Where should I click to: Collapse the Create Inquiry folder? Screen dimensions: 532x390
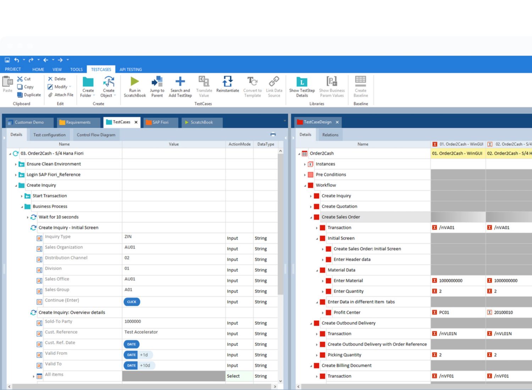click(x=16, y=185)
